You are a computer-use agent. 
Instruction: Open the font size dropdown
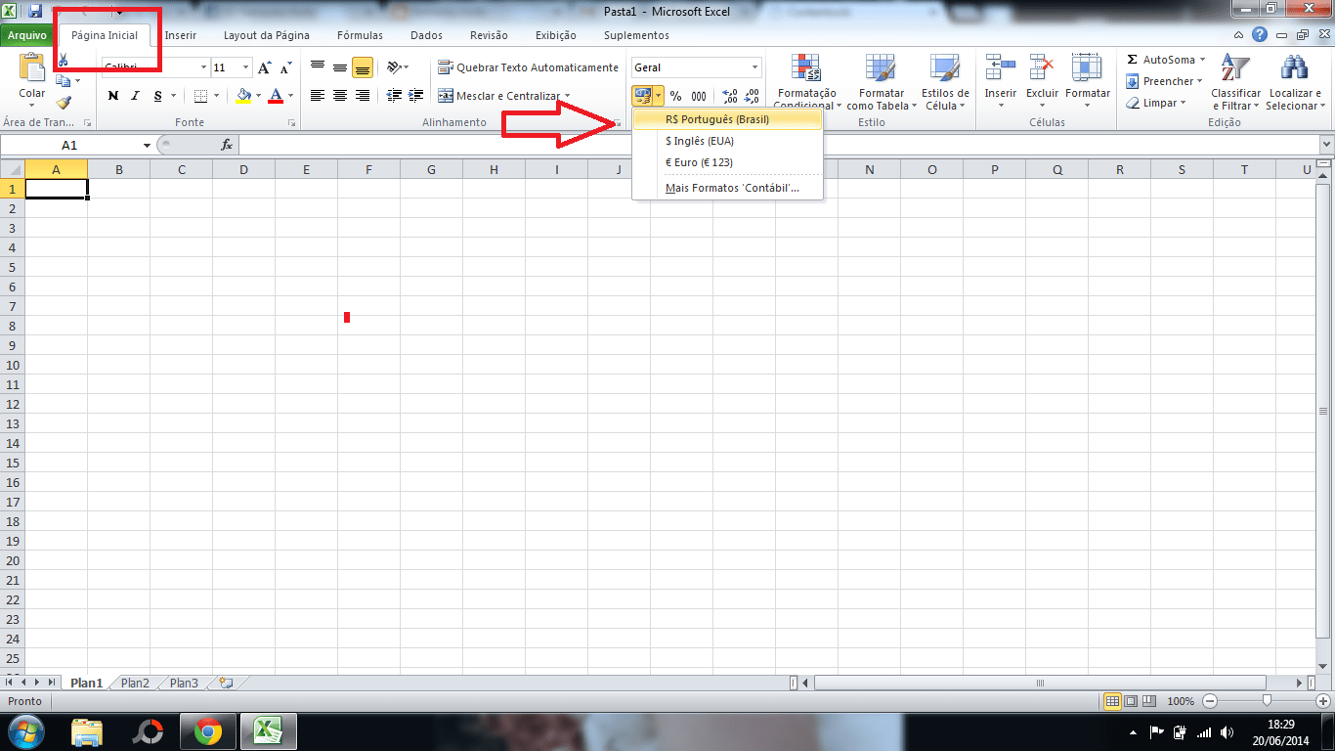pos(245,67)
